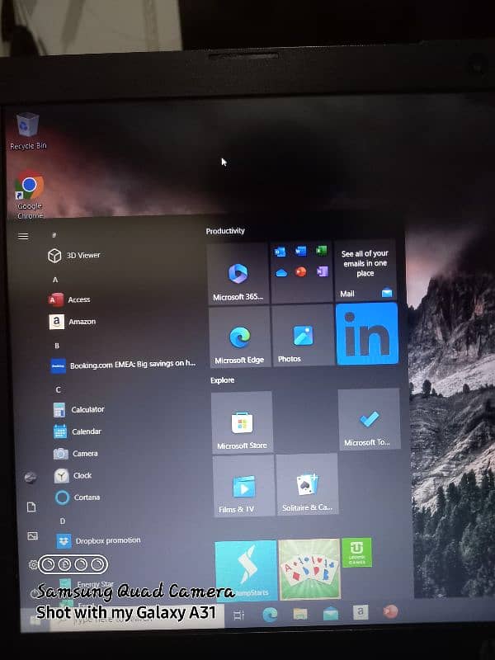Open Documents from the Start sidebar
Viewport: 495px width, 660px height.
point(31,507)
